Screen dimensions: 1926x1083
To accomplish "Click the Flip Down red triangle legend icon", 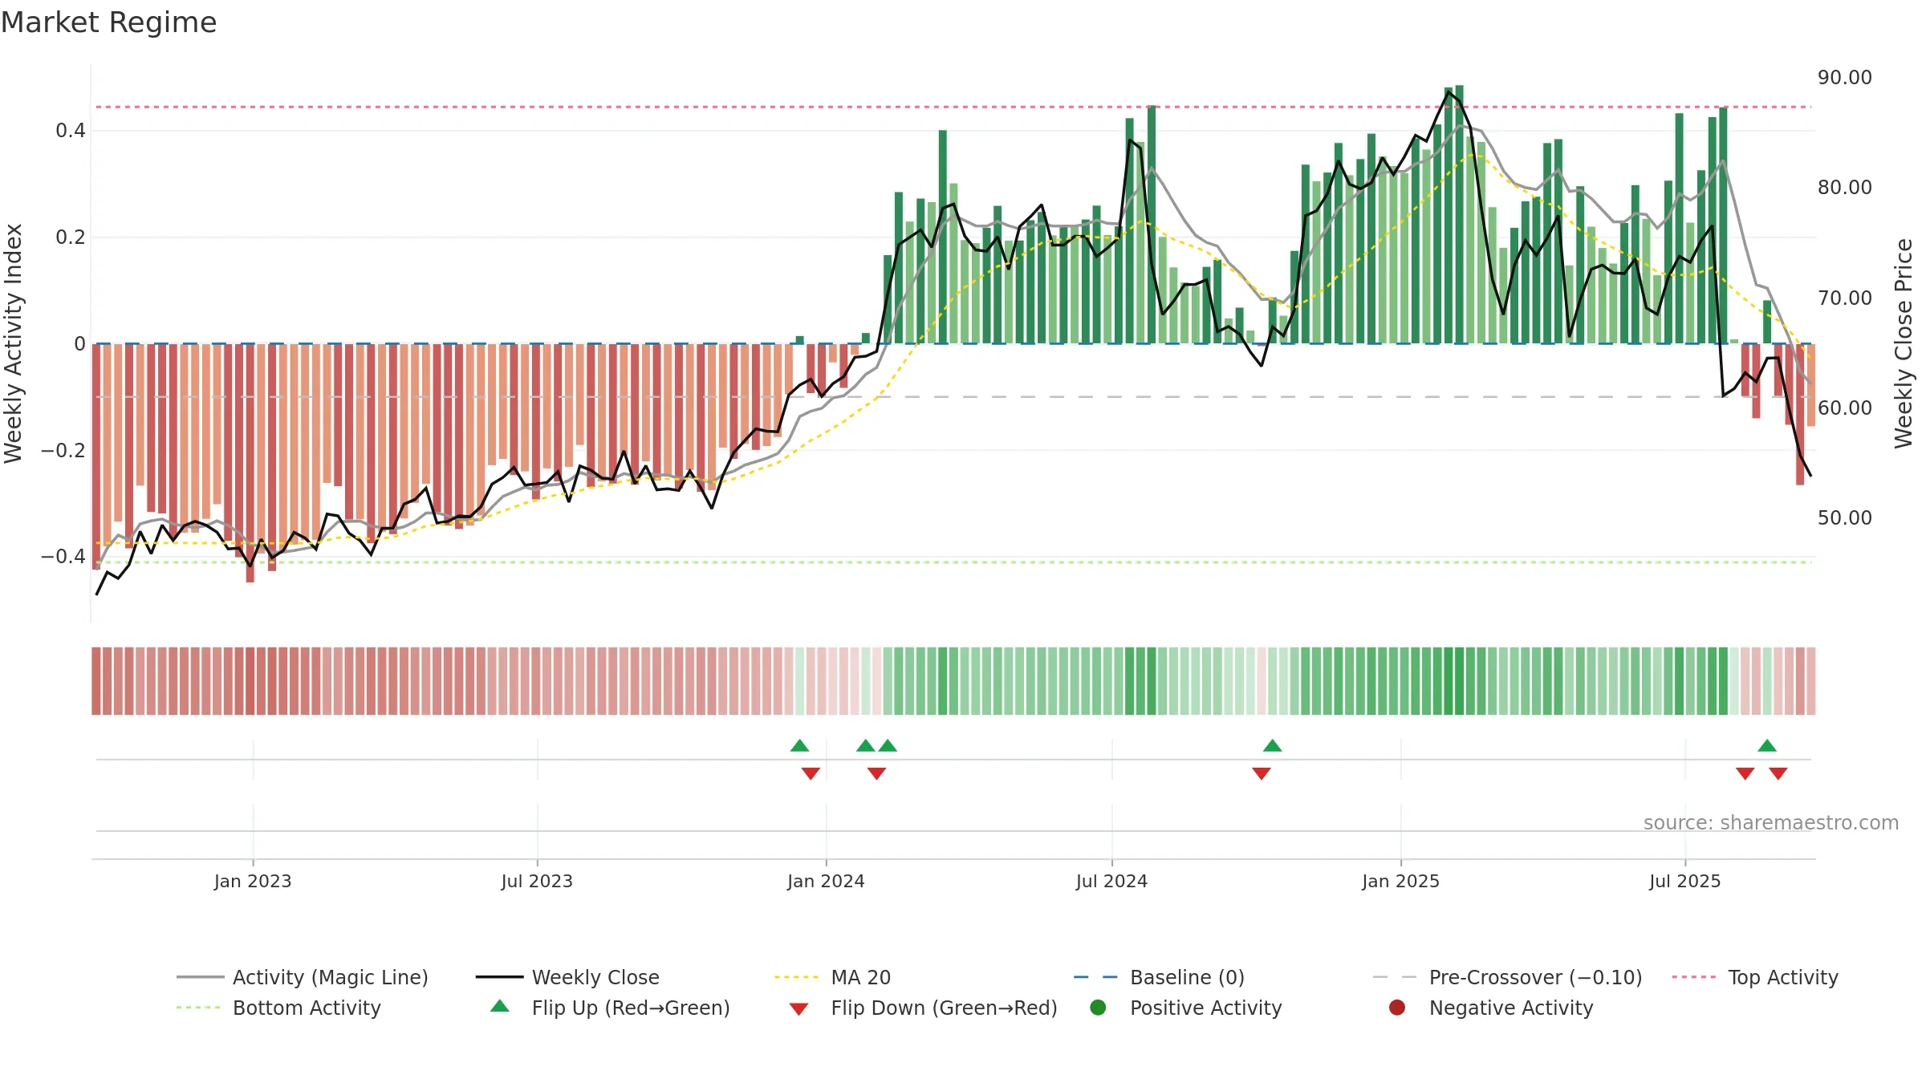I will pos(798,1008).
